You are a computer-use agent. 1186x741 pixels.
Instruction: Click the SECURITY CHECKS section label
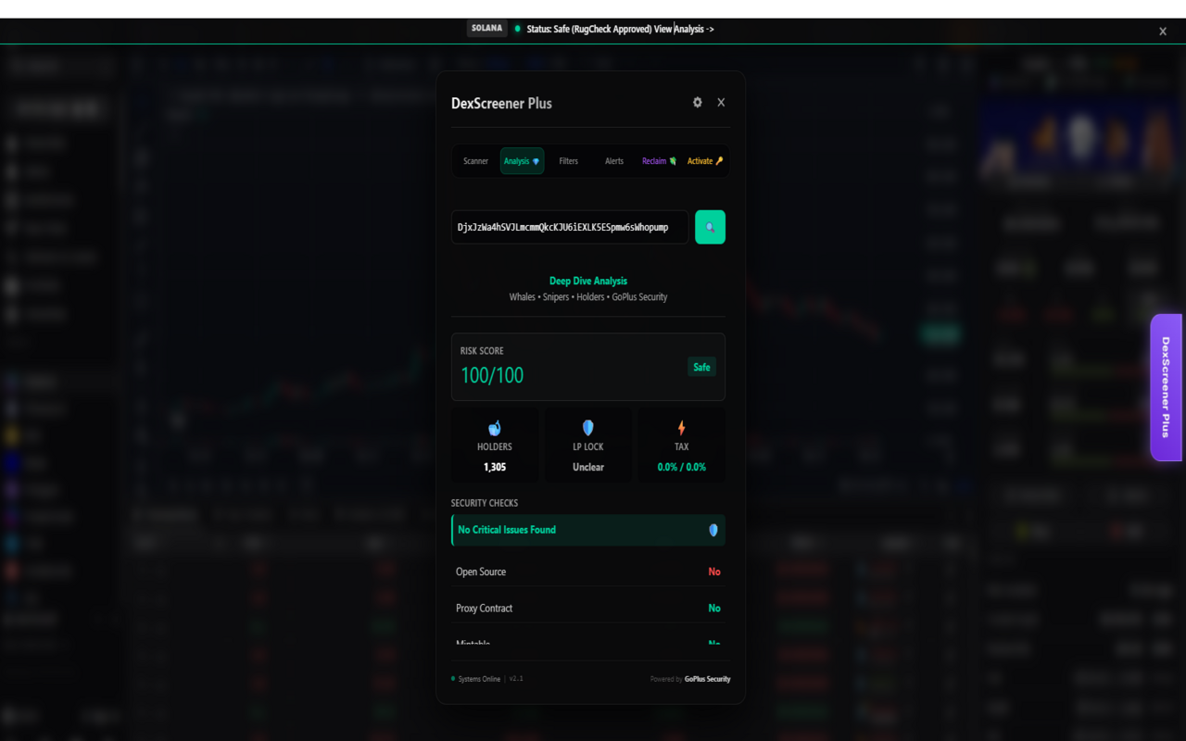point(485,503)
